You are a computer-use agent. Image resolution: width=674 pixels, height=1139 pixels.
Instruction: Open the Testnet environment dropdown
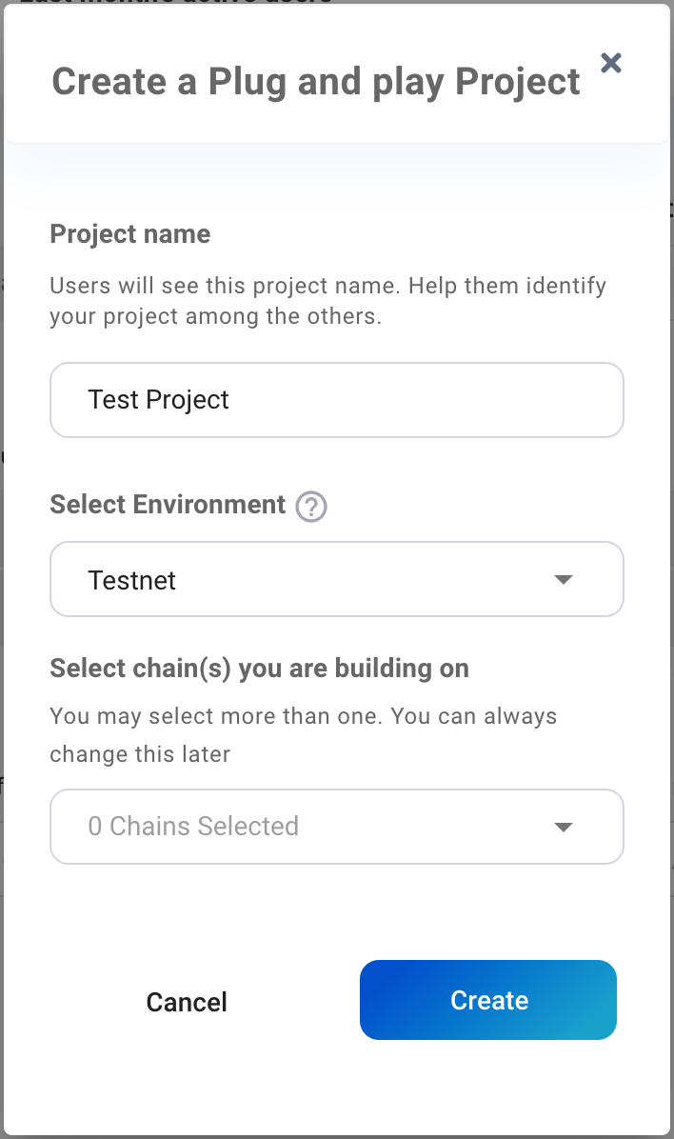[336, 579]
